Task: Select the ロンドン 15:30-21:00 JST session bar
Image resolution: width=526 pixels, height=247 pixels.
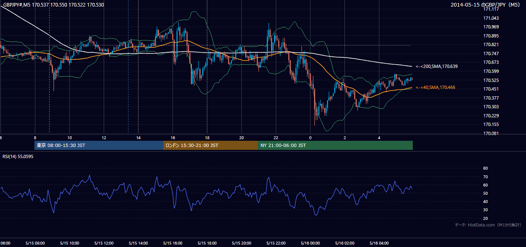Action: 211,145
